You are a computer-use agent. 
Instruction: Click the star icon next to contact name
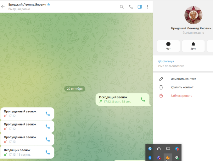[x=49, y=4]
